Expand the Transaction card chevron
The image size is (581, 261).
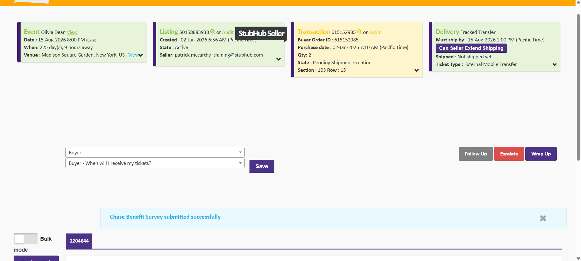(417, 70)
